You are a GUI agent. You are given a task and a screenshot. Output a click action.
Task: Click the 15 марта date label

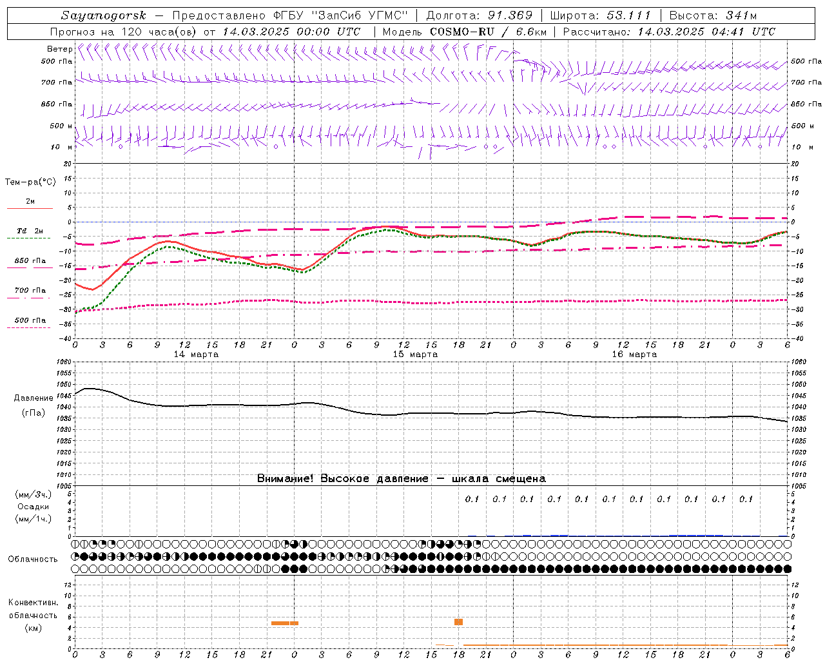coord(415,354)
